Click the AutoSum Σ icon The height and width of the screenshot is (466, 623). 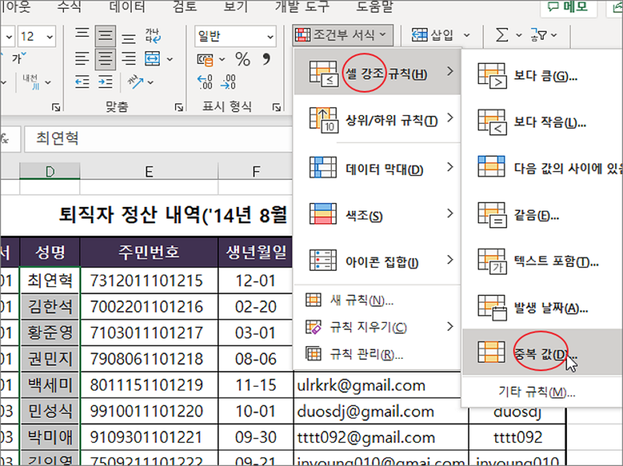pos(502,35)
